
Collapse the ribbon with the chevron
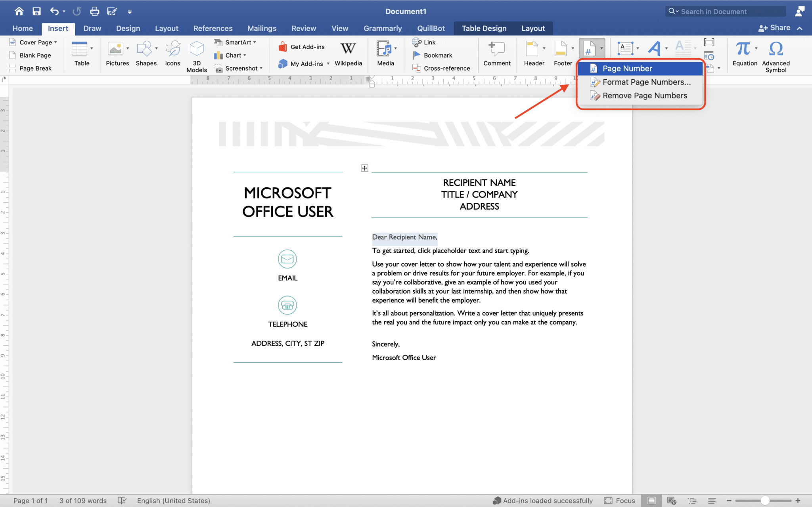coord(800,29)
